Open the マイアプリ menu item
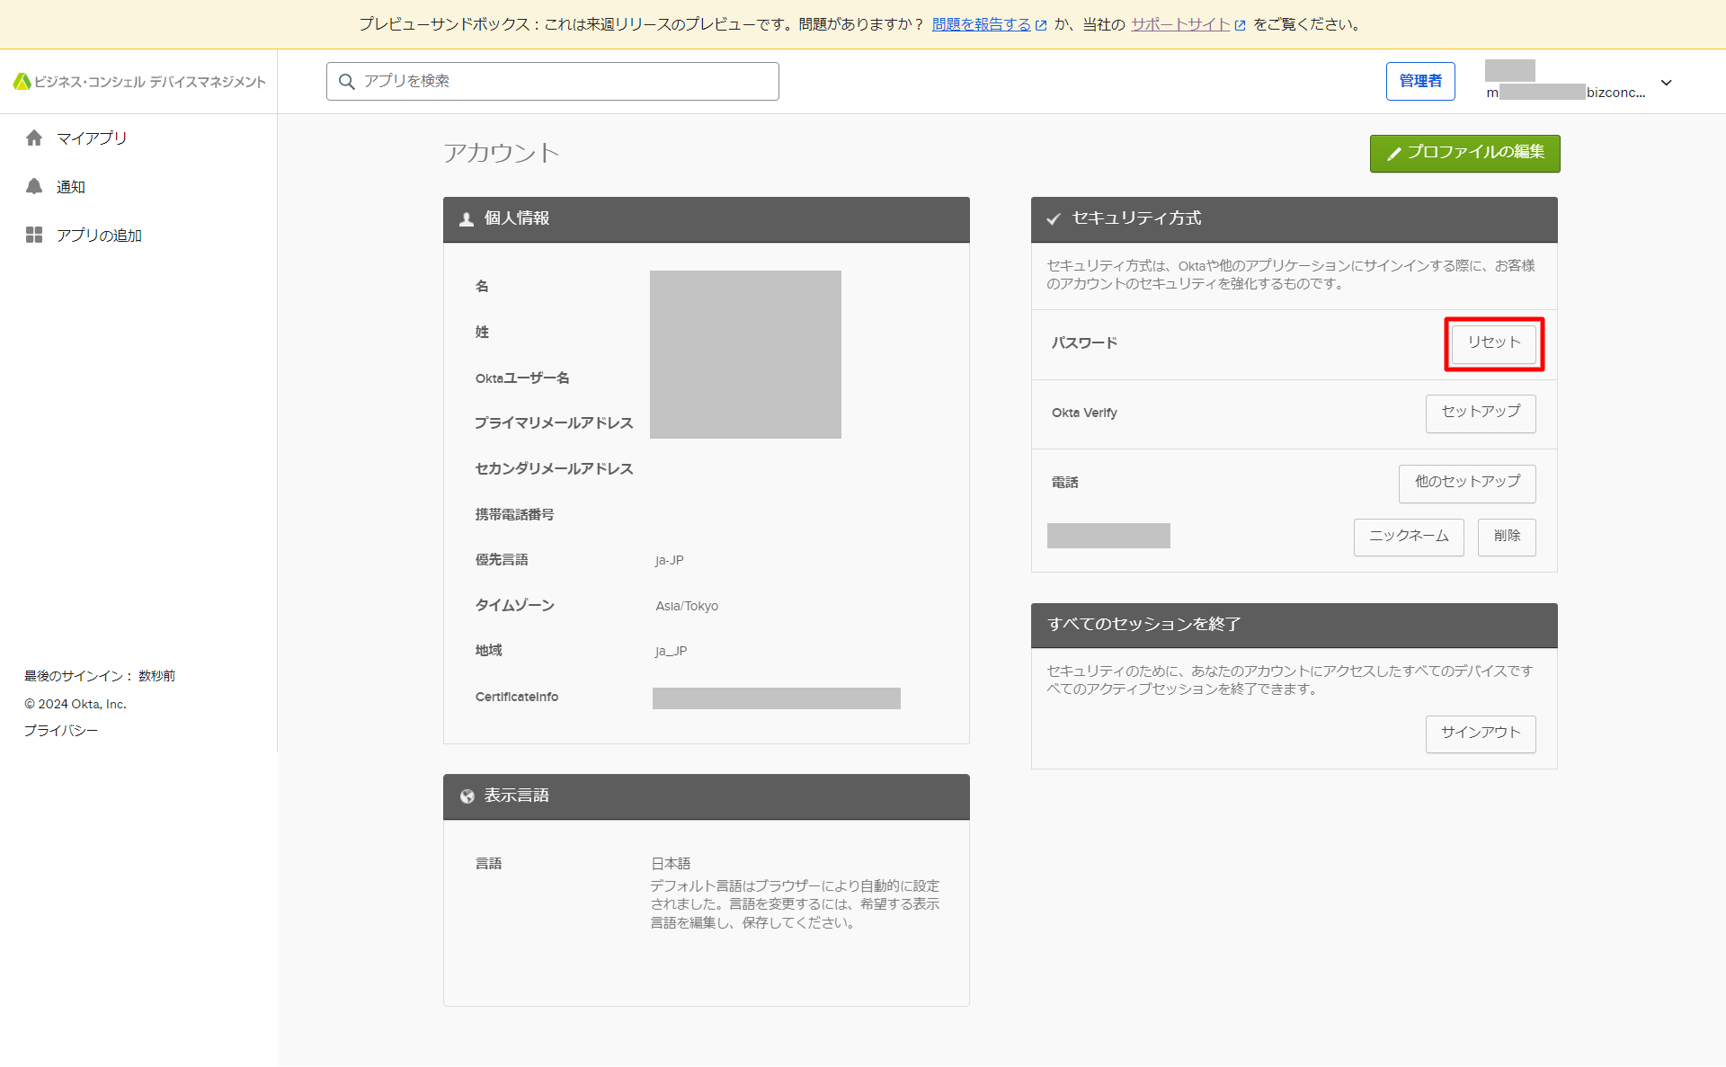The height and width of the screenshot is (1067, 1726). [92, 138]
